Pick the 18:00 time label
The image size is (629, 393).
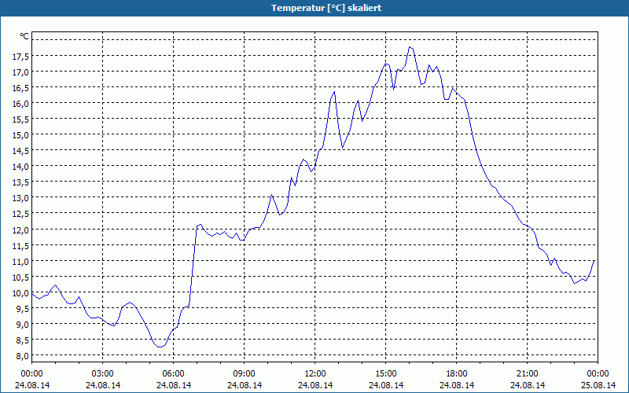click(x=457, y=374)
